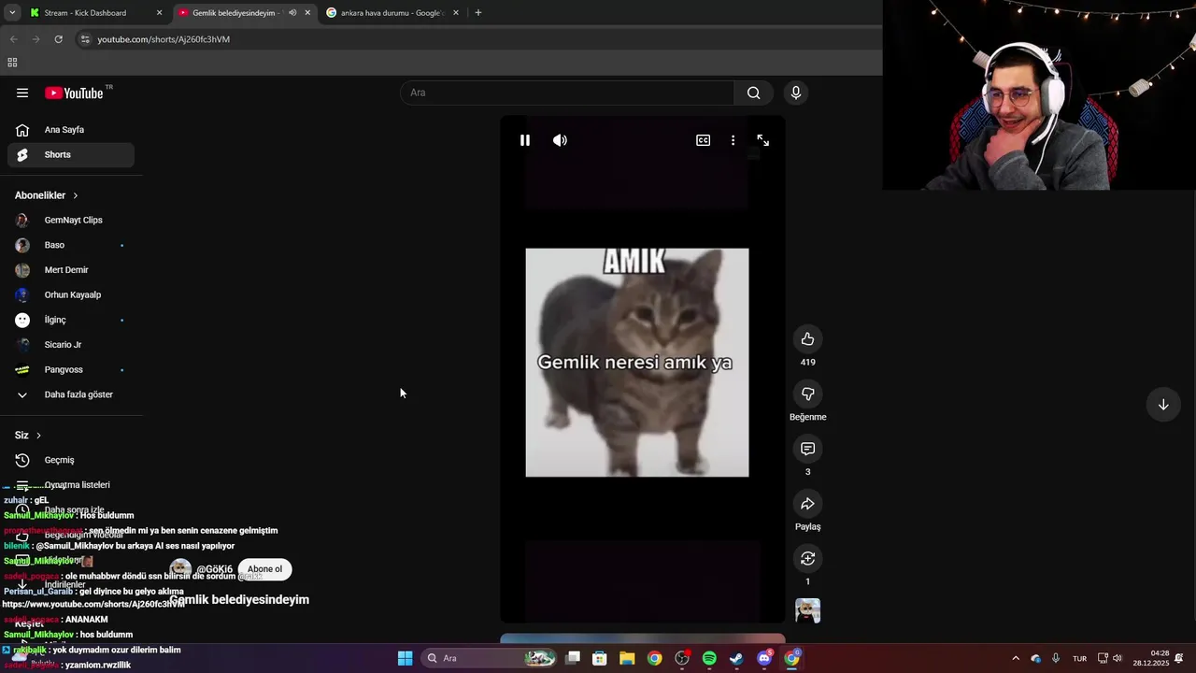Viewport: 1196px width, 673px height.
Task: Open the clock and date flyout
Action: click(x=1150, y=658)
